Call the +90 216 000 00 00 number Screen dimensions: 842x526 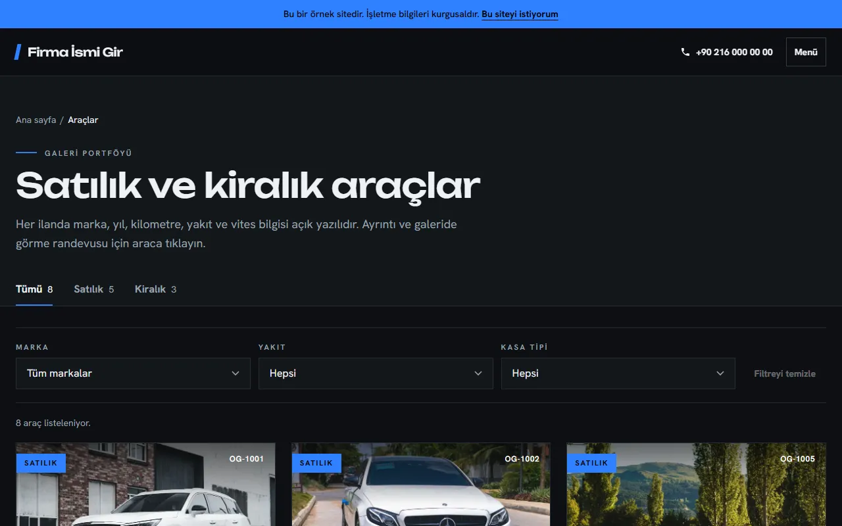[734, 52]
